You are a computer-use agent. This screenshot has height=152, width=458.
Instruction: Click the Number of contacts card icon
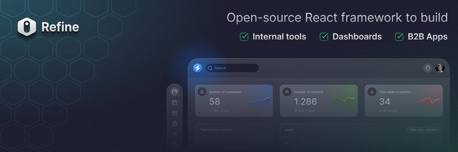click(x=287, y=92)
